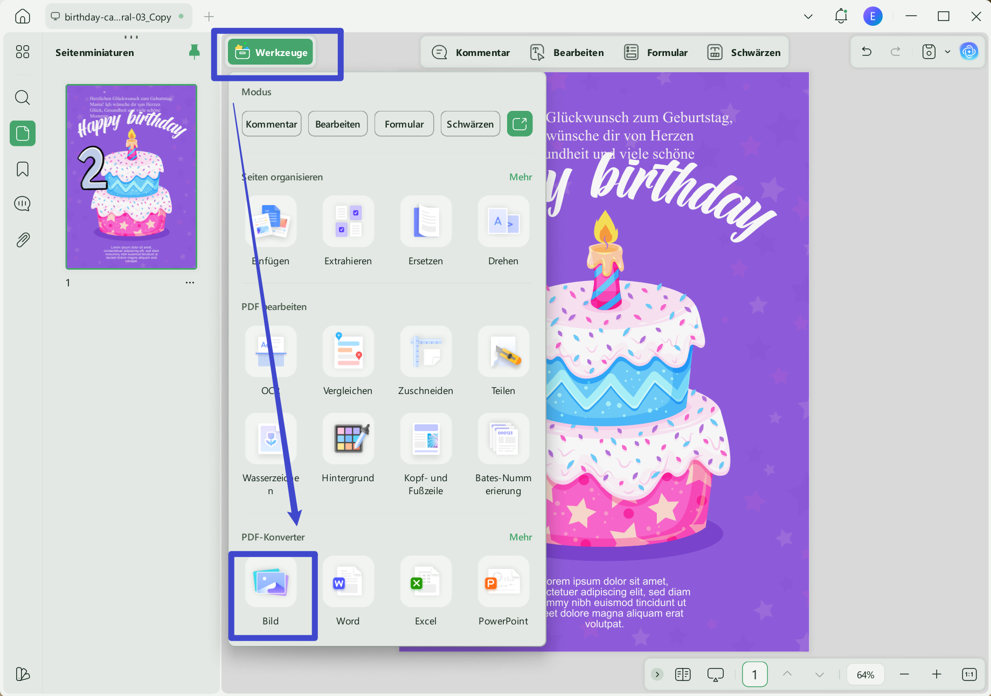
Task: Open the user account avatar E
Action: coord(873,16)
